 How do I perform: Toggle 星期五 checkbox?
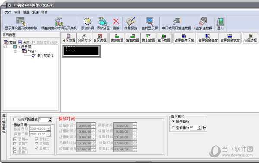coord(15,148)
